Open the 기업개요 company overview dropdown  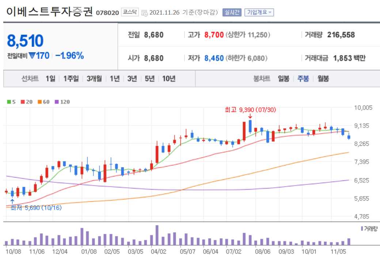click(259, 11)
